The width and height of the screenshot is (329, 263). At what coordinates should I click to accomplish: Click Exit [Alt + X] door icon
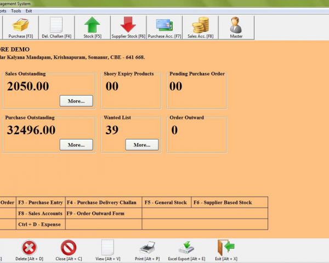pos(225,249)
